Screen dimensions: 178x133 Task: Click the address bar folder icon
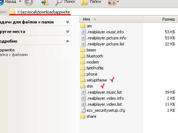click(13, 12)
